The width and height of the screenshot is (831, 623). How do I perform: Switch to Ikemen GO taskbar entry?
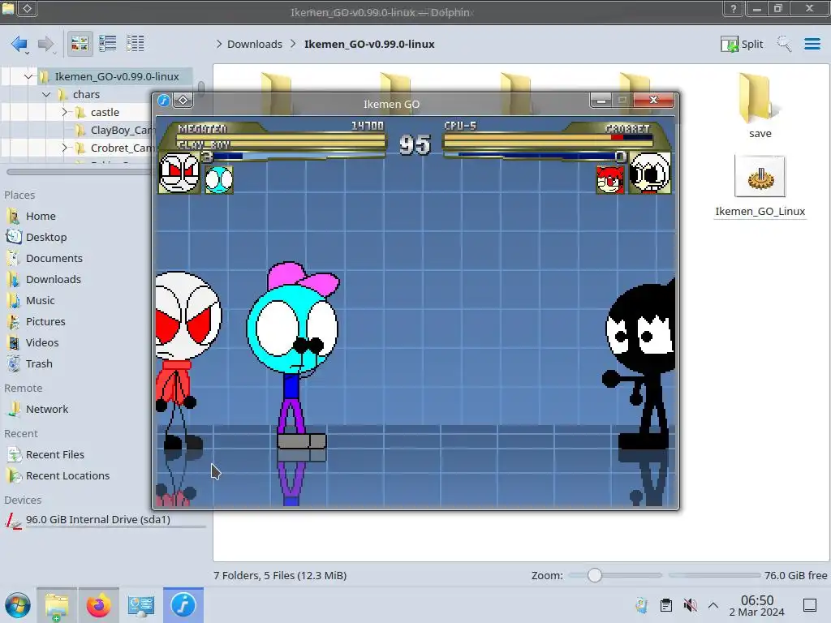[183, 605]
